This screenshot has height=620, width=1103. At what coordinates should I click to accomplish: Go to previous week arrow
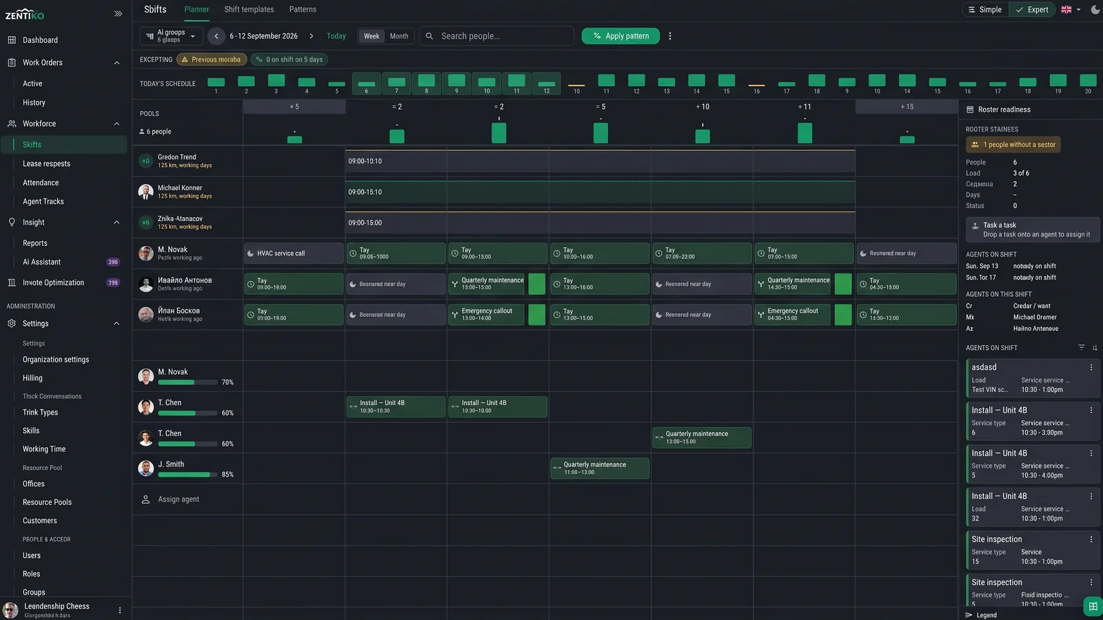pyautogui.click(x=216, y=36)
